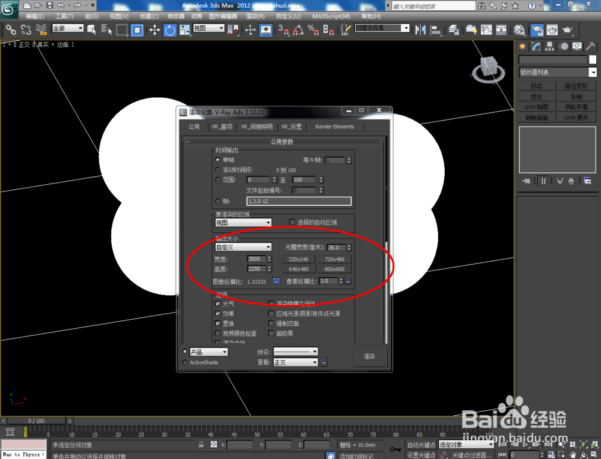This screenshot has height=459, width=601.
Task: Uncheck the 大气 checkbox
Action: point(218,304)
